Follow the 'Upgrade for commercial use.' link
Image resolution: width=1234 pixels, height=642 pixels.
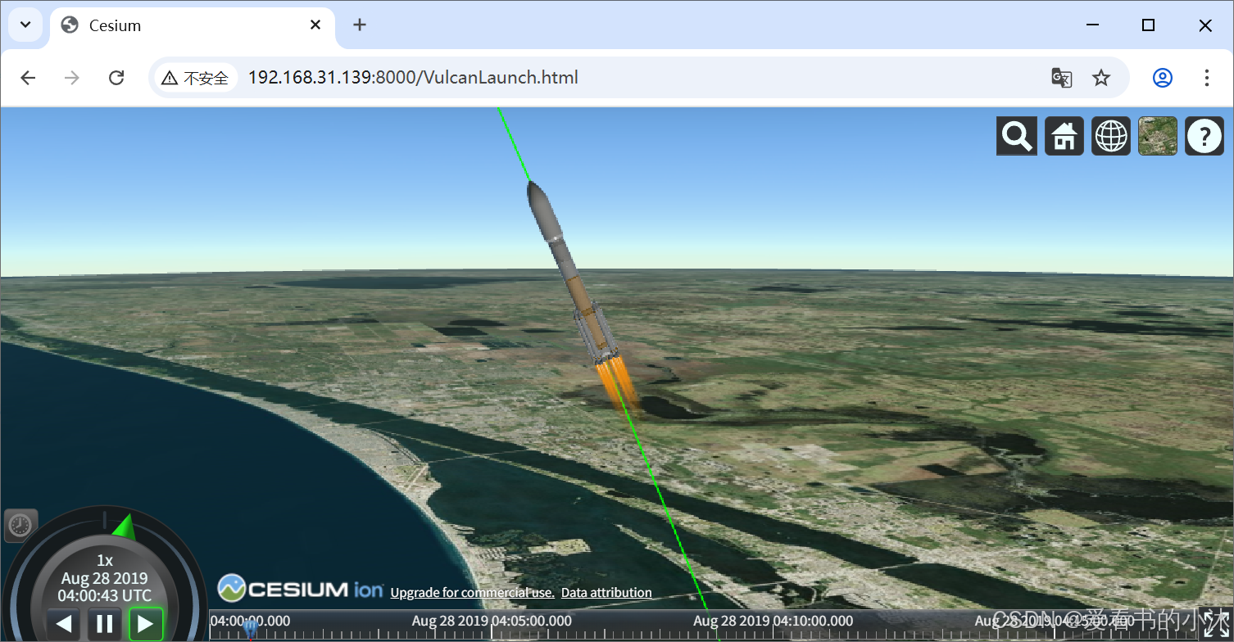(x=473, y=593)
